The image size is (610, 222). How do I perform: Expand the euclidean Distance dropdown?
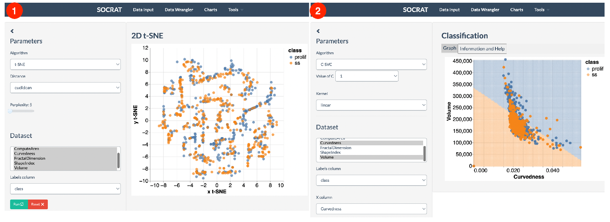coord(65,88)
